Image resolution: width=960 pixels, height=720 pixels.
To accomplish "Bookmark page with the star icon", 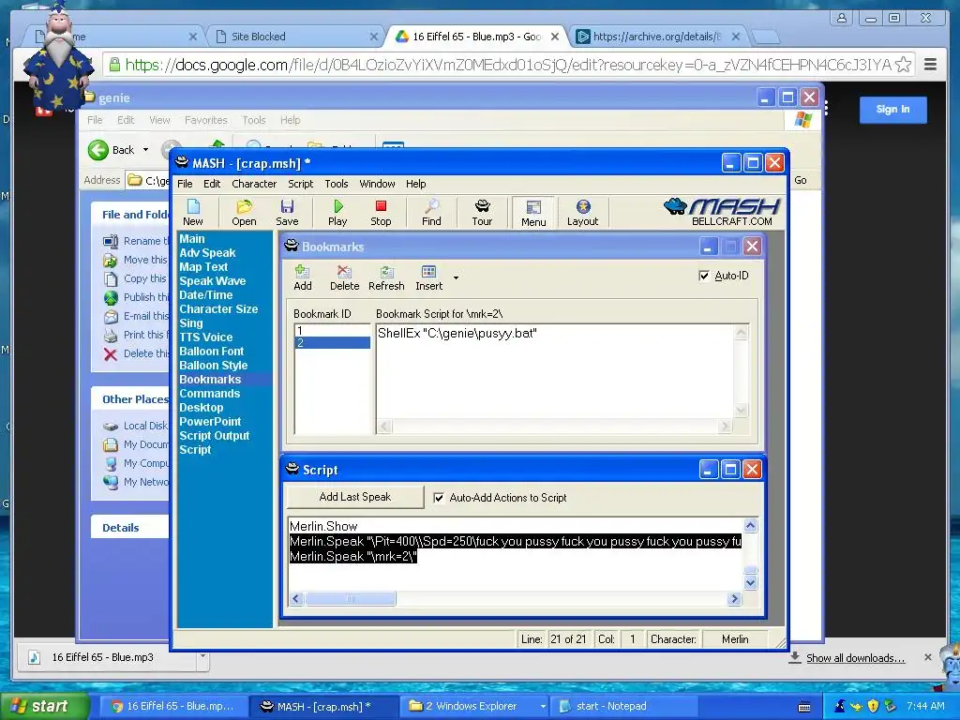I will [903, 65].
